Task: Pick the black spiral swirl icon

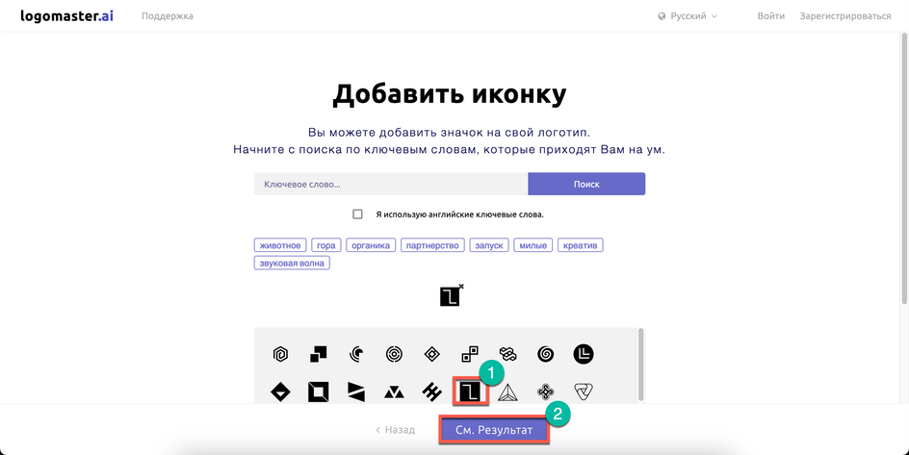Action: (x=546, y=354)
